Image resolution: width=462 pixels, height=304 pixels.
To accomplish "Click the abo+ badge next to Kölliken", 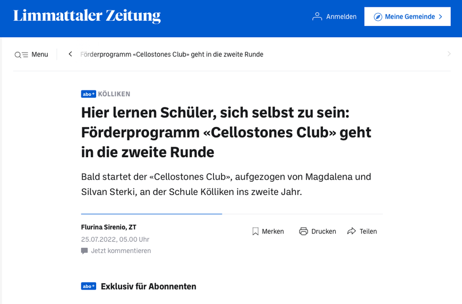I will coord(88,94).
